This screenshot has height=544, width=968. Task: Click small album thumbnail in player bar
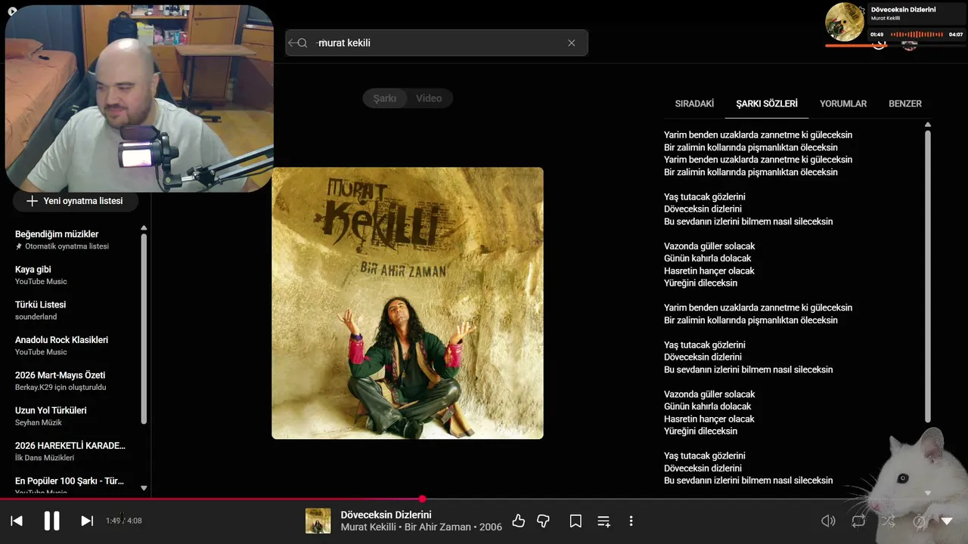pos(318,521)
